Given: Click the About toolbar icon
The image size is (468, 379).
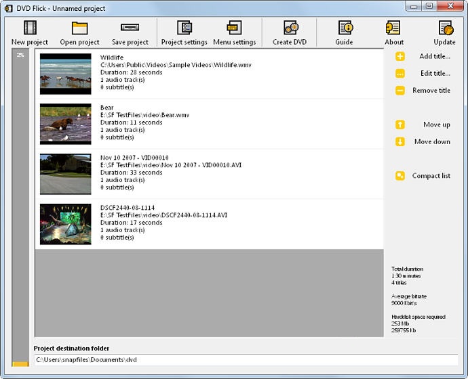Looking at the screenshot, I should [393, 28].
